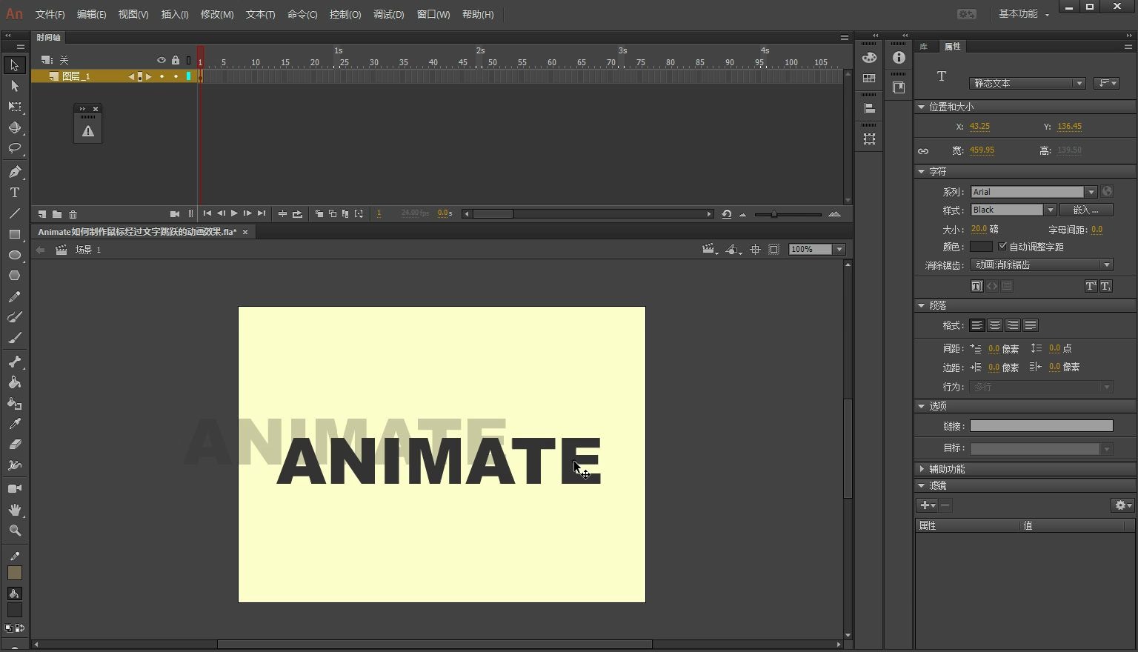Select the Bone tool
The image size is (1138, 652).
point(14,362)
